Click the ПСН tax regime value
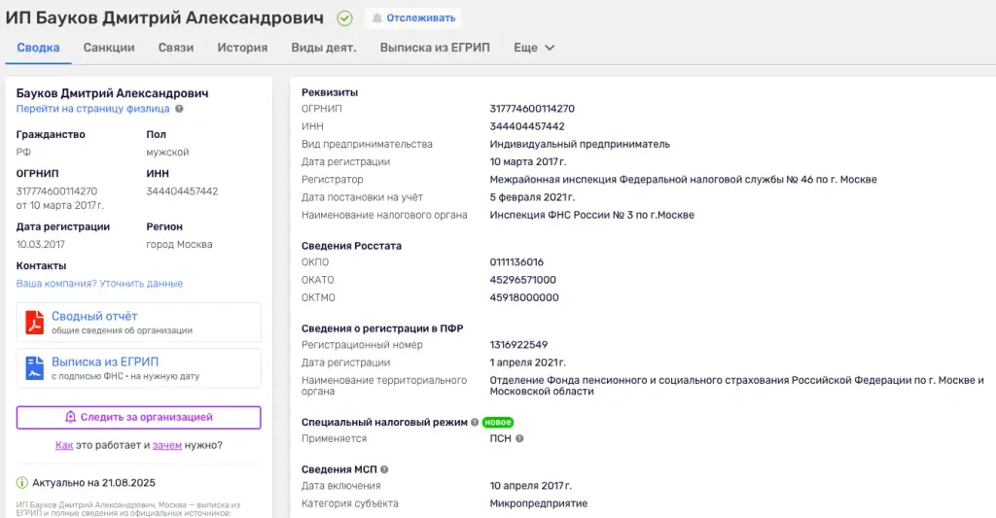Viewport: 996px width, 518px height. click(500, 438)
